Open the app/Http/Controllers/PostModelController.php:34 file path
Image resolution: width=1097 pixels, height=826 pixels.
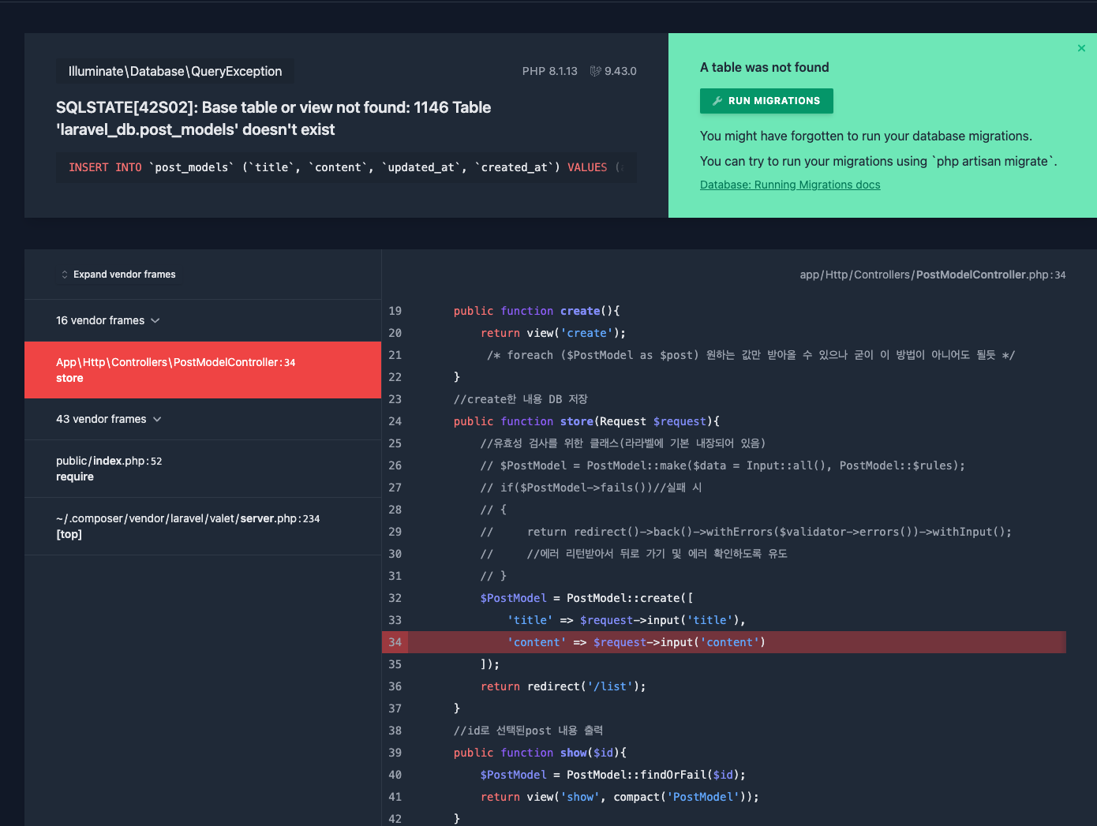click(x=933, y=275)
